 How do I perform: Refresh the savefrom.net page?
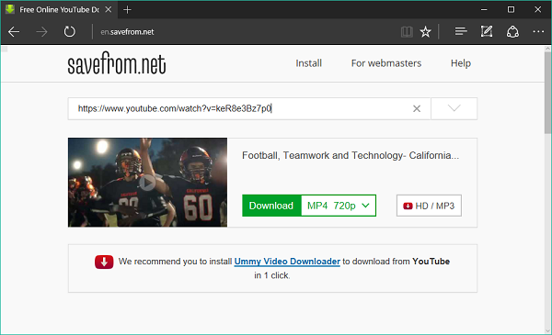tap(69, 31)
